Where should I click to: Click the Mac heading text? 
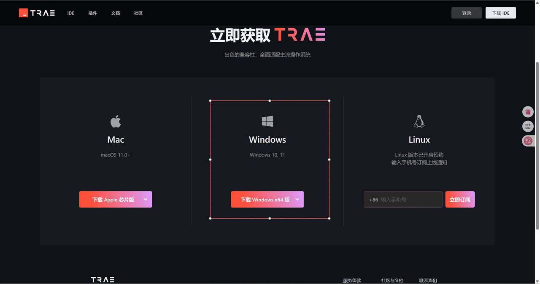(116, 140)
